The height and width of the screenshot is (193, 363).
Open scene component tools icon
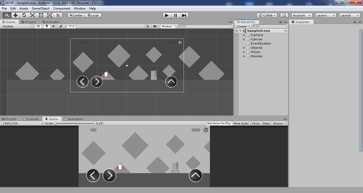pos(148,26)
